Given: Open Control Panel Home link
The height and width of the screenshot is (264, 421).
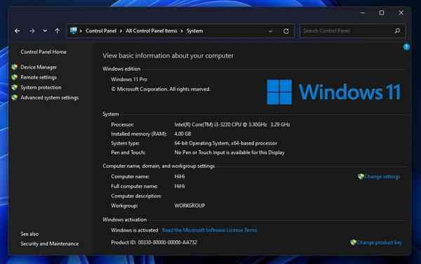Looking at the screenshot, I should (44, 52).
